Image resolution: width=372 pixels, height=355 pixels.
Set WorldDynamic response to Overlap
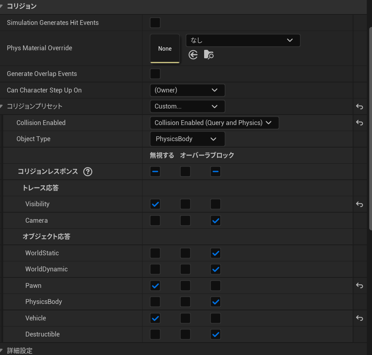tap(185, 269)
